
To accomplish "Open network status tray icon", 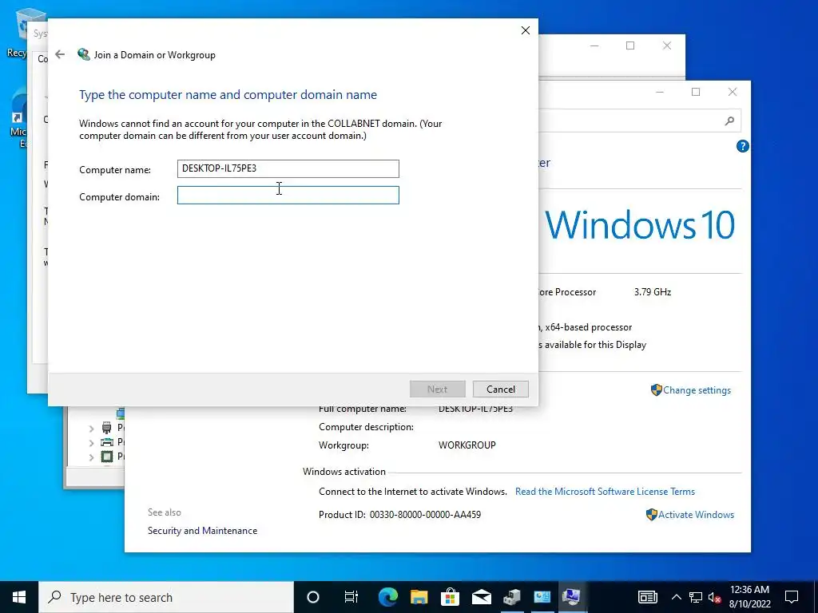I will [x=696, y=597].
